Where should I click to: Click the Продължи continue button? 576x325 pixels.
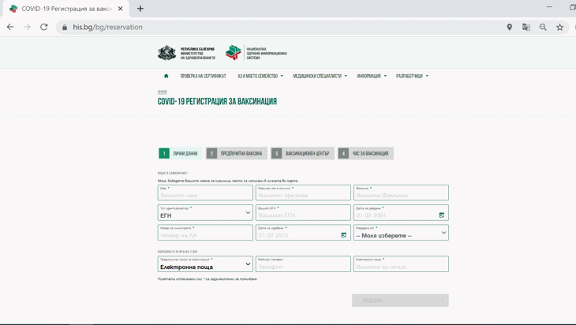tap(400, 301)
